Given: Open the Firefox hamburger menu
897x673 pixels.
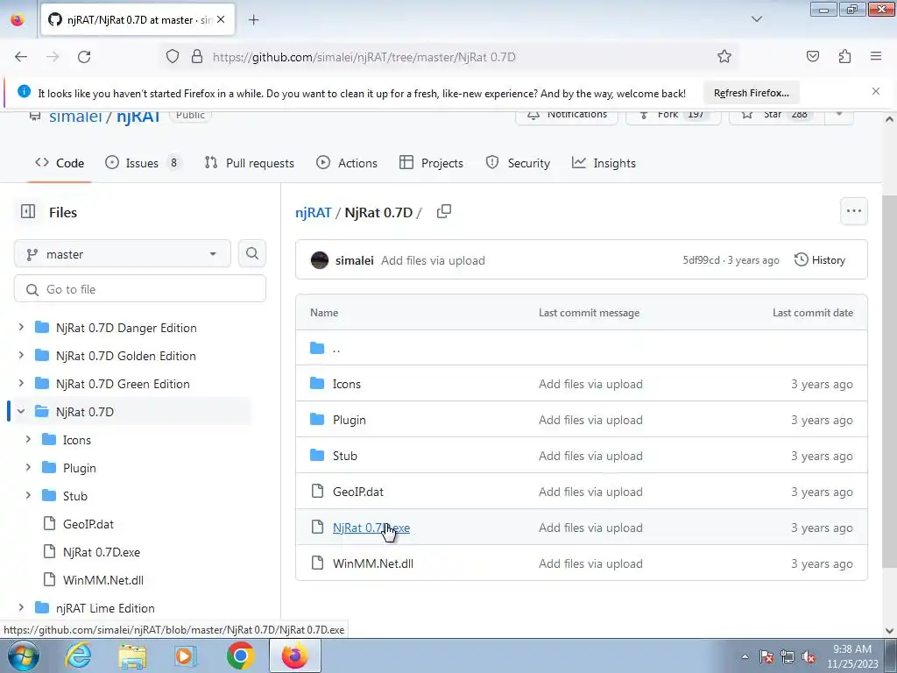Looking at the screenshot, I should [x=876, y=56].
